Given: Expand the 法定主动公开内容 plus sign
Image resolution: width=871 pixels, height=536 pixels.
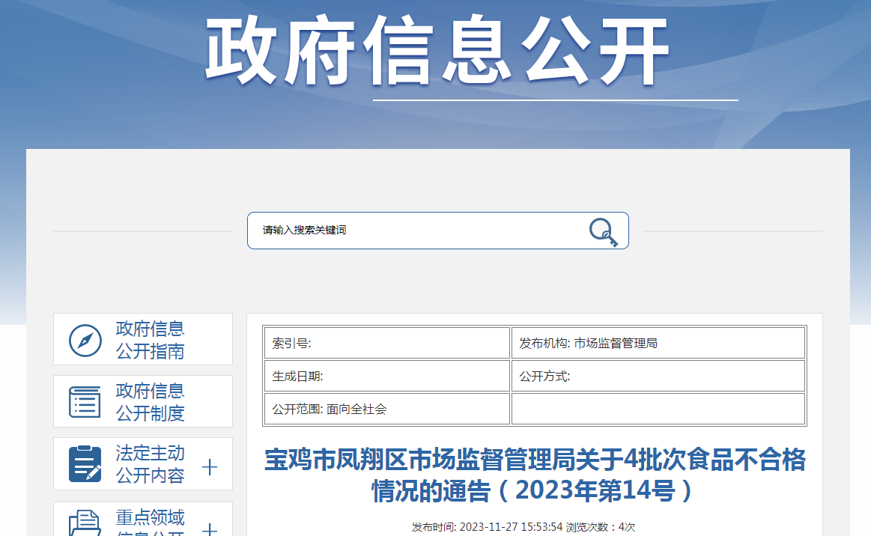Looking at the screenshot, I should 210,468.
